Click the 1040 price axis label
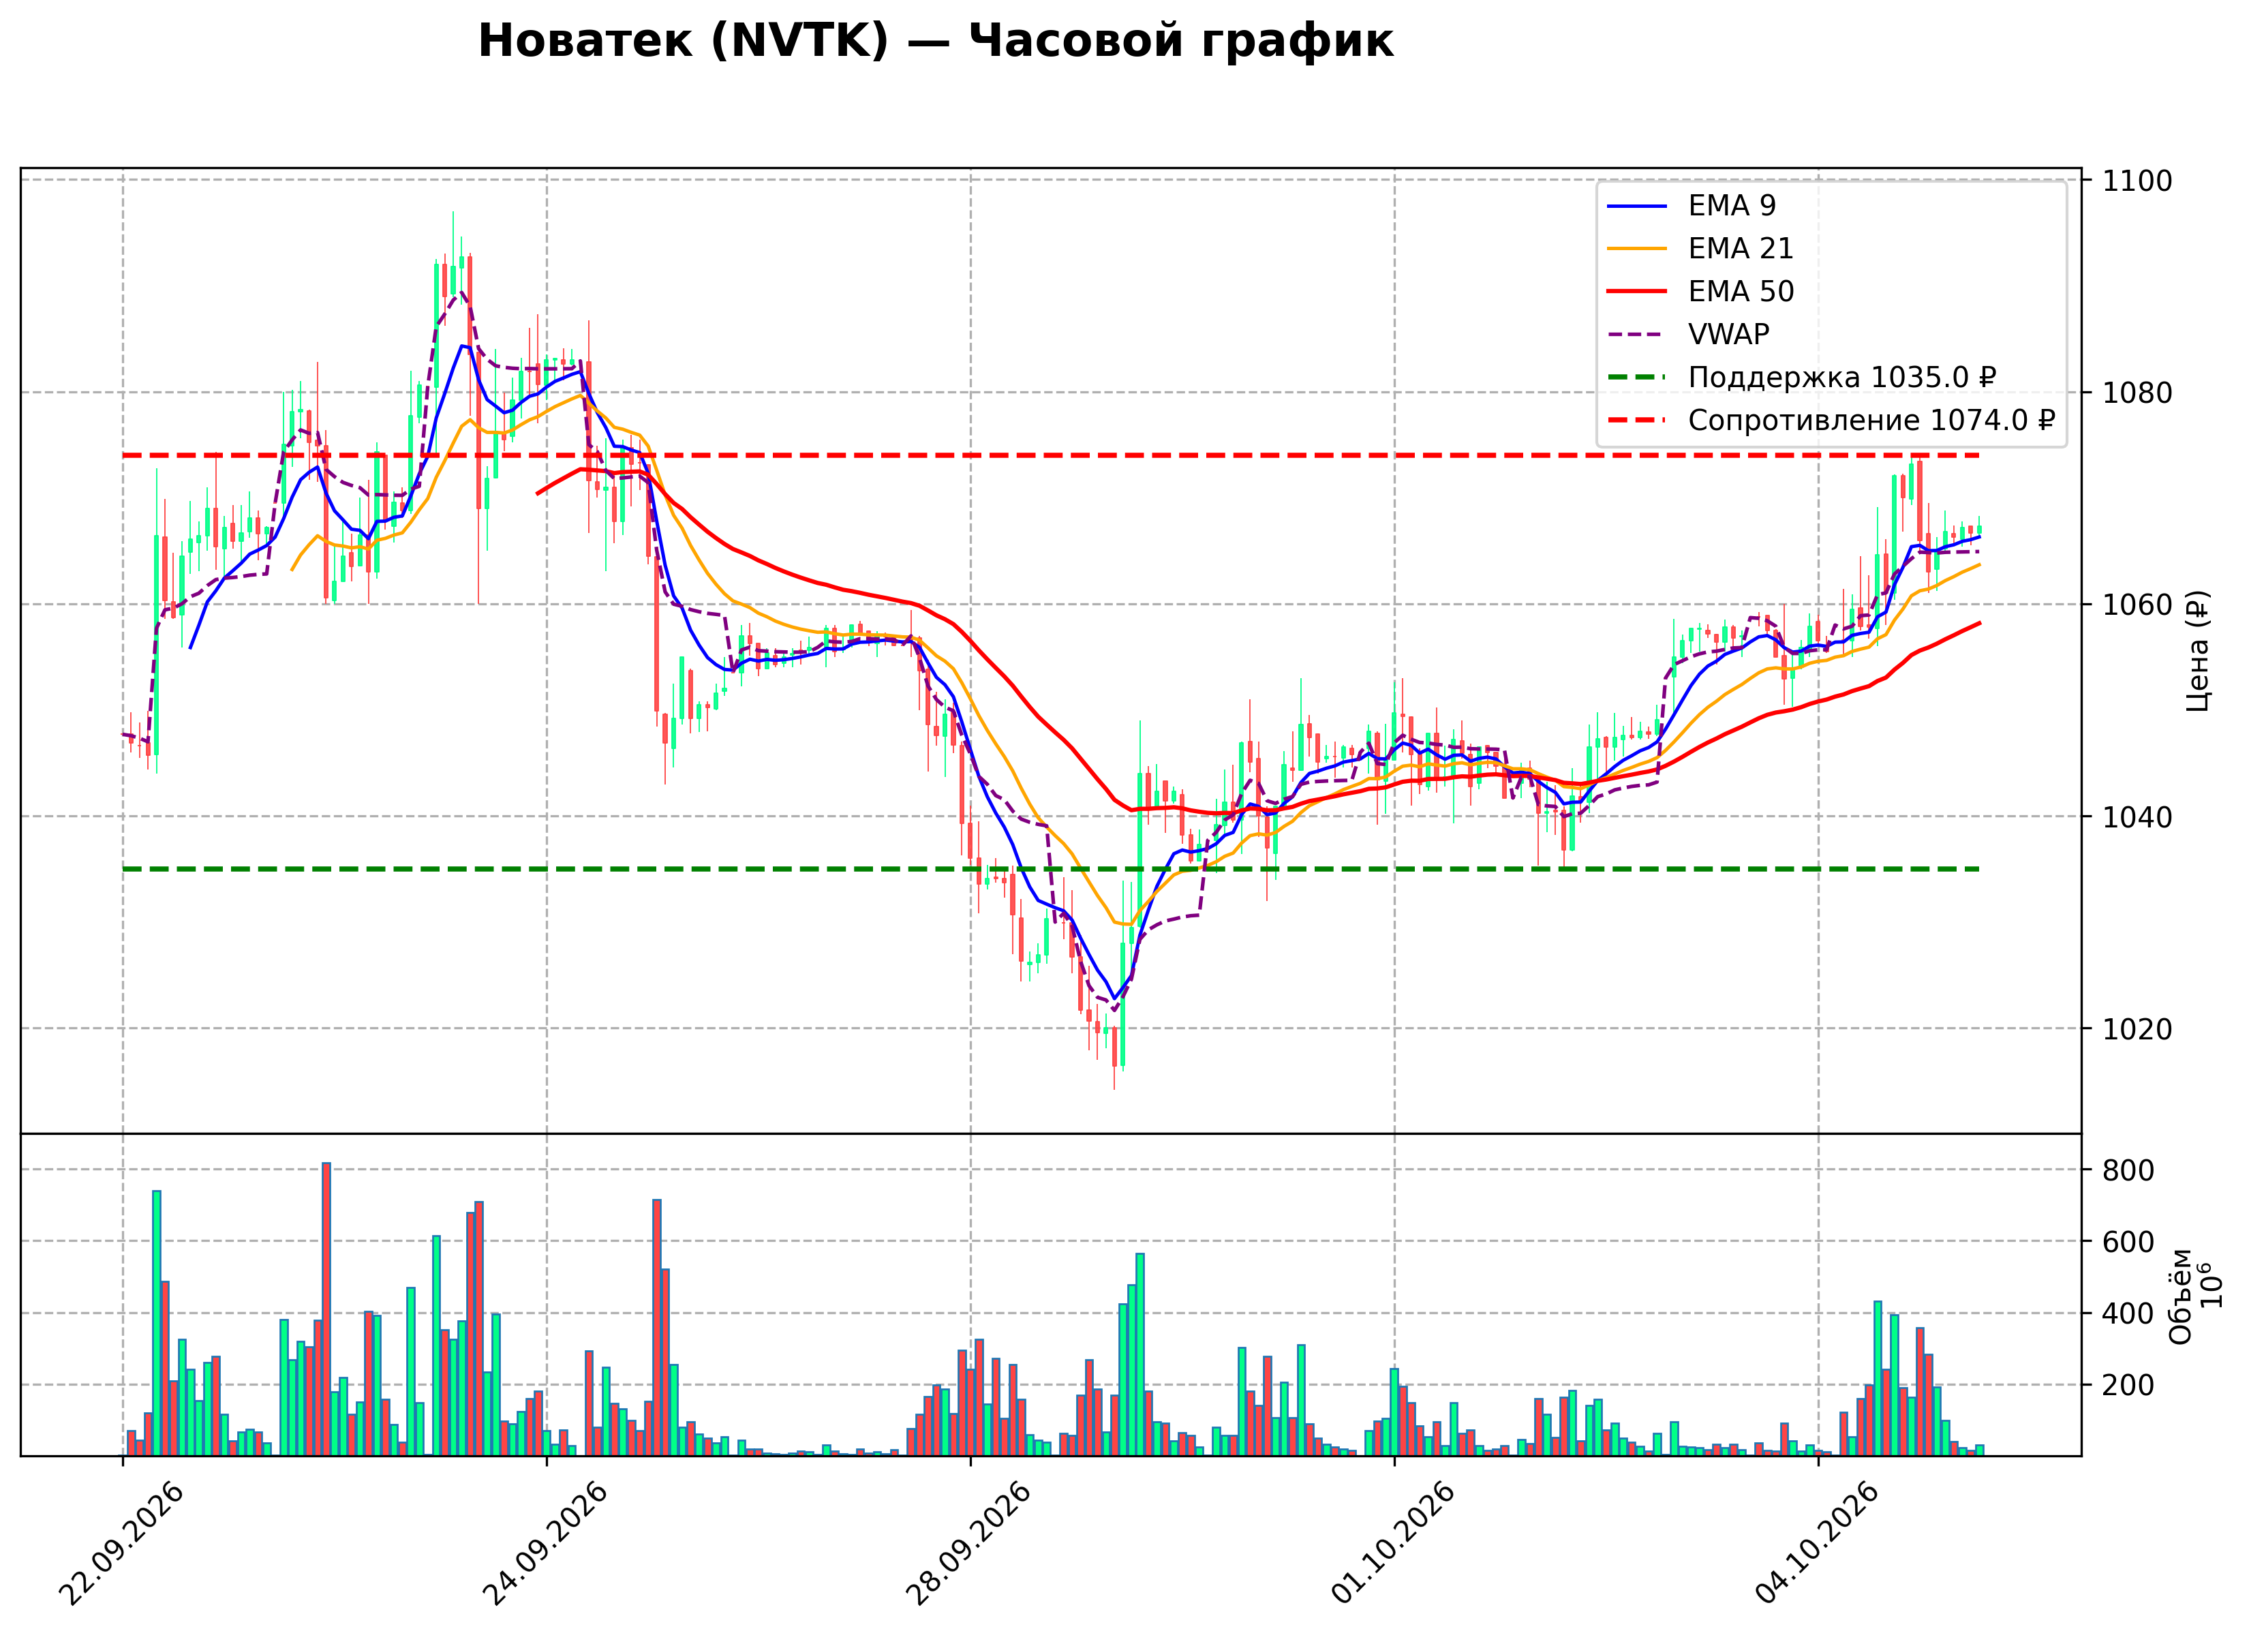This screenshot has width=2249, height=1631. [x=2139, y=817]
